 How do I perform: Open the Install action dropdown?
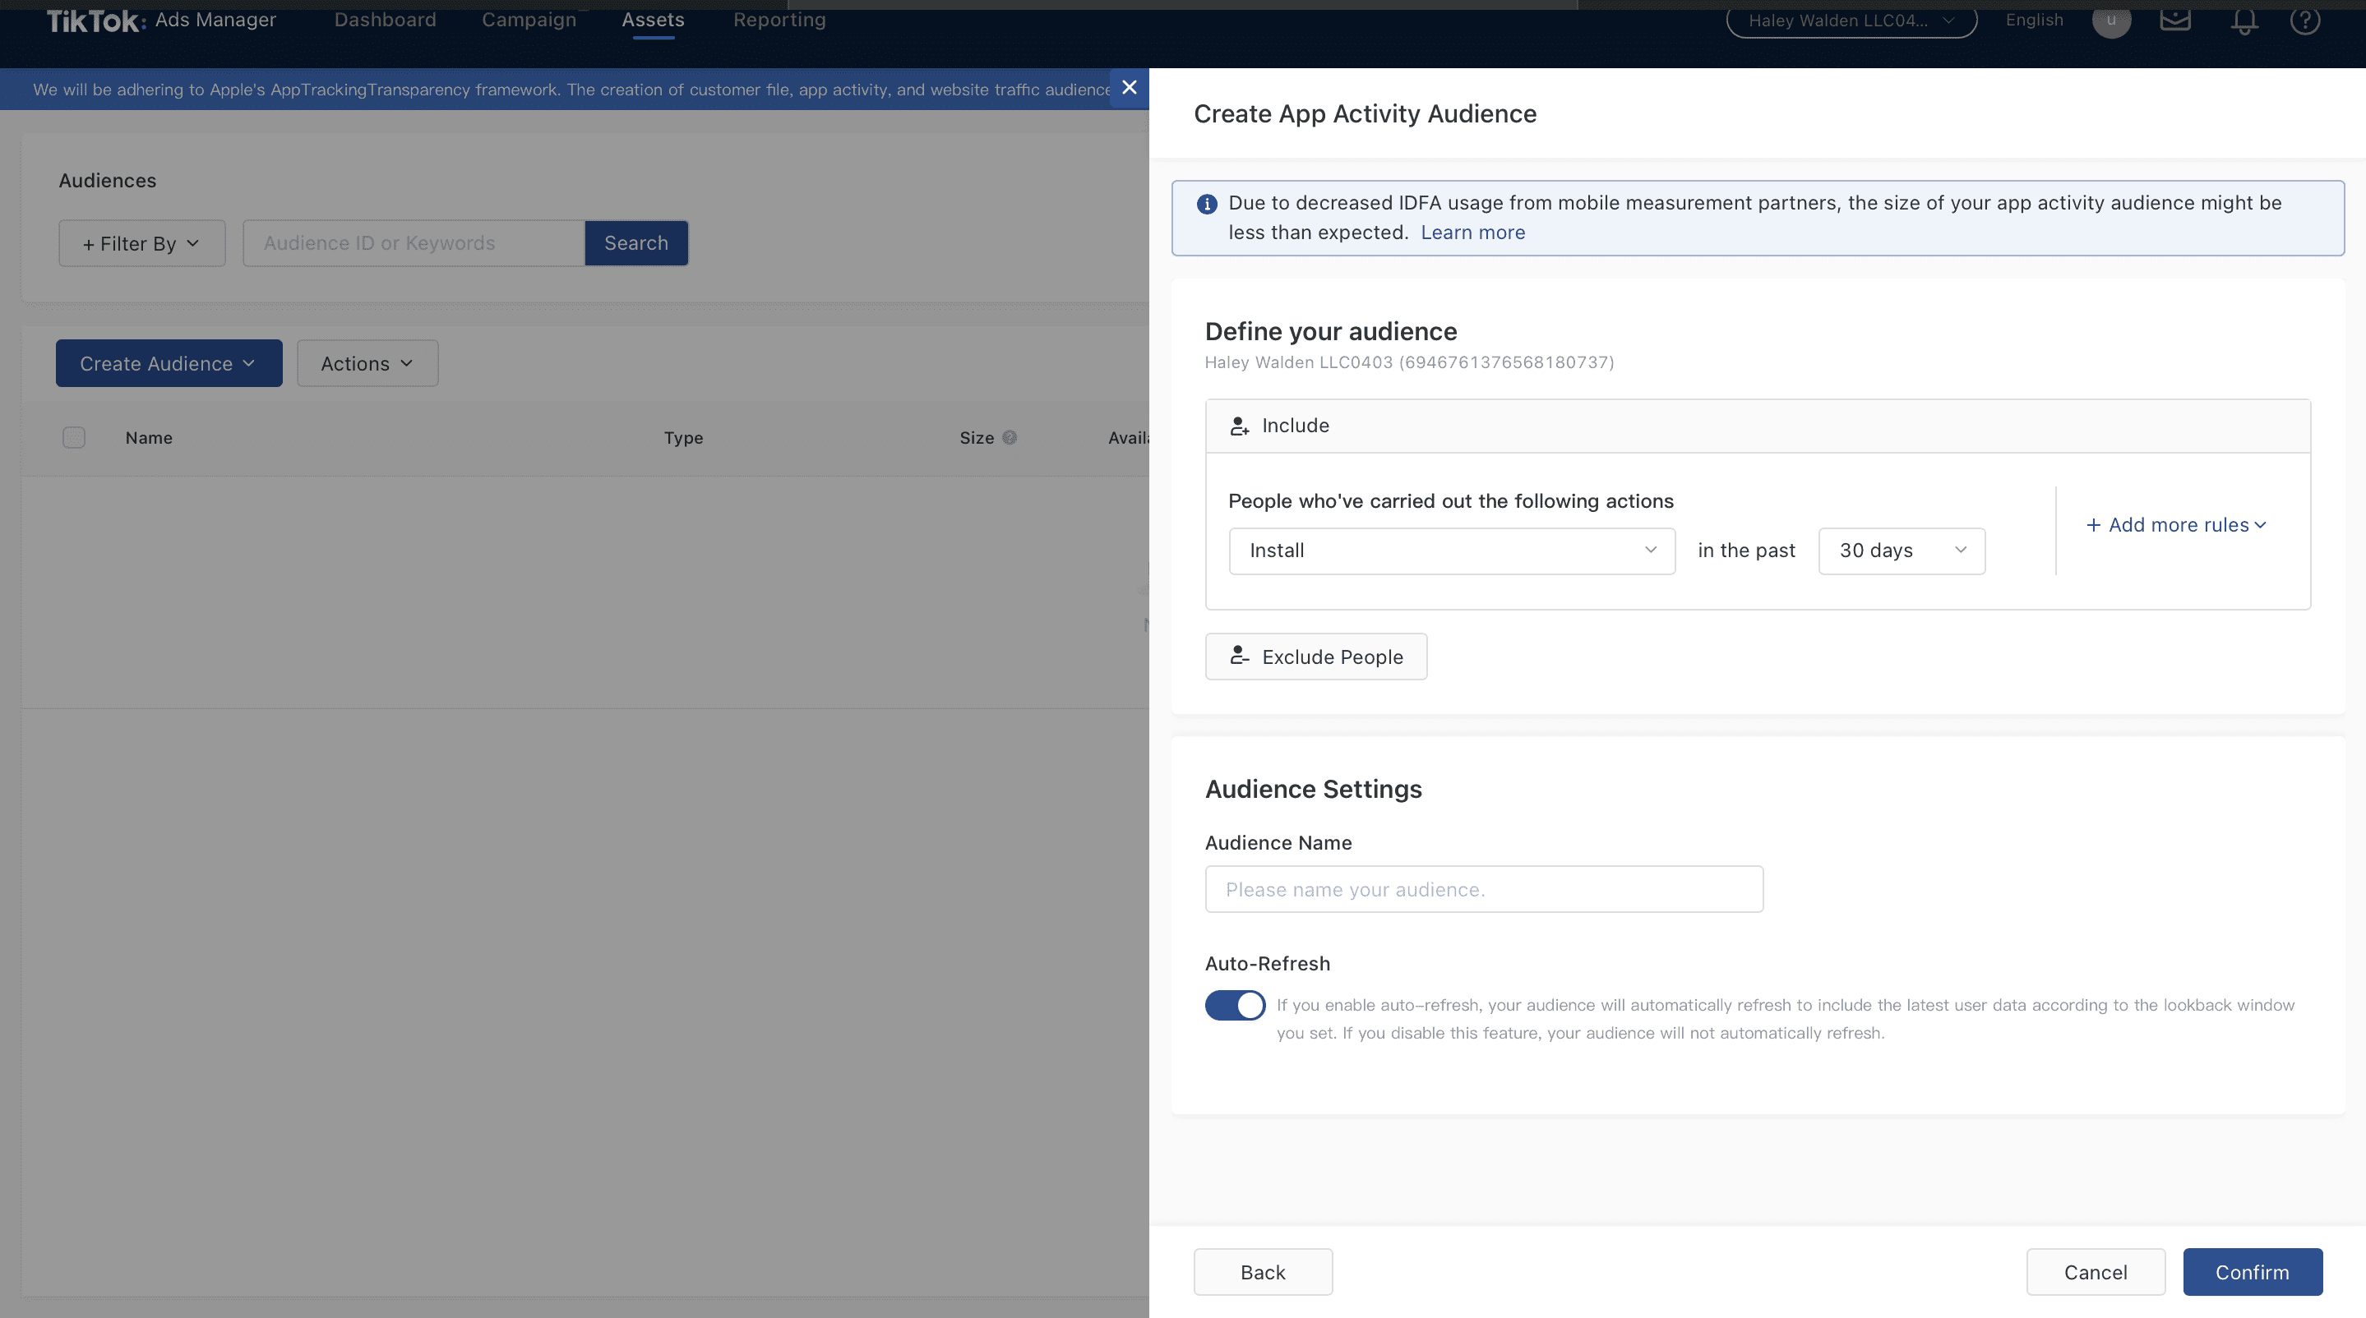pos(1451,551)
